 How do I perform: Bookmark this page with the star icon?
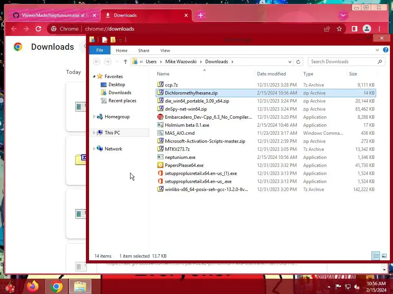click(339, 29)
